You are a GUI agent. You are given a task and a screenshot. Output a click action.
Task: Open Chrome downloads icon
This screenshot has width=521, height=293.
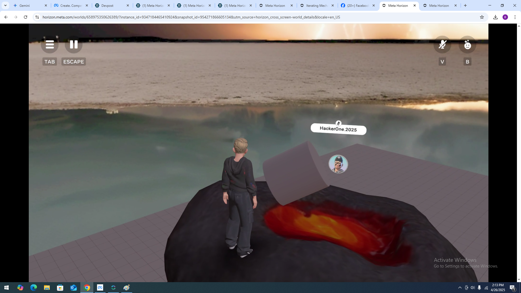[495, 17]
